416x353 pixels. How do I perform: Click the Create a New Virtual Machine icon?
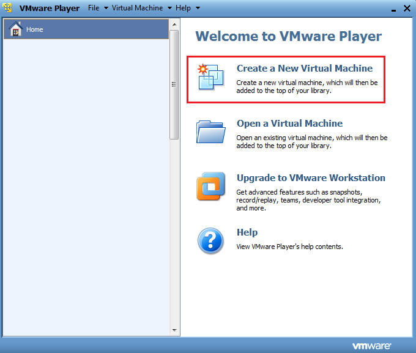tap(211, 77)
